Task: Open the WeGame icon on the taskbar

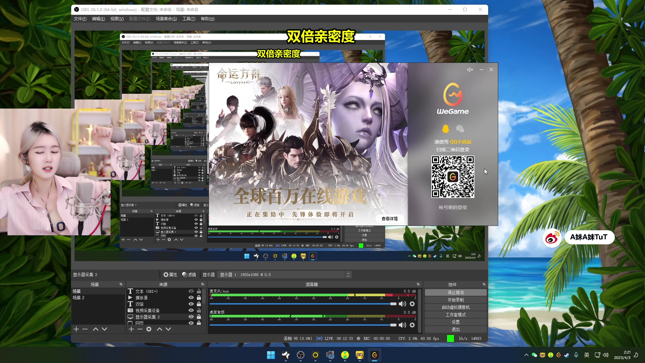Action: click(x=375, y=355)
